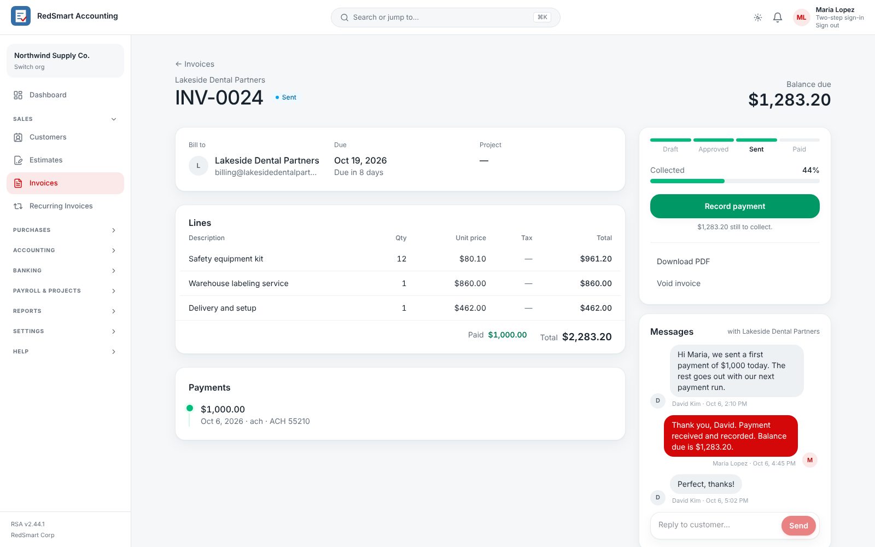Click the ML user avatar
Image resolution: width=875 pixels, height=547 pixels.
(801, 18)
